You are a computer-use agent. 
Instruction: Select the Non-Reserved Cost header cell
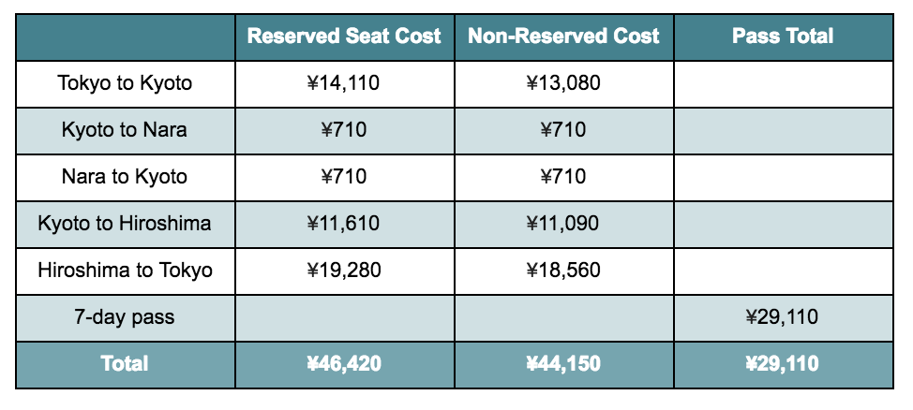[x=563, y=37]
